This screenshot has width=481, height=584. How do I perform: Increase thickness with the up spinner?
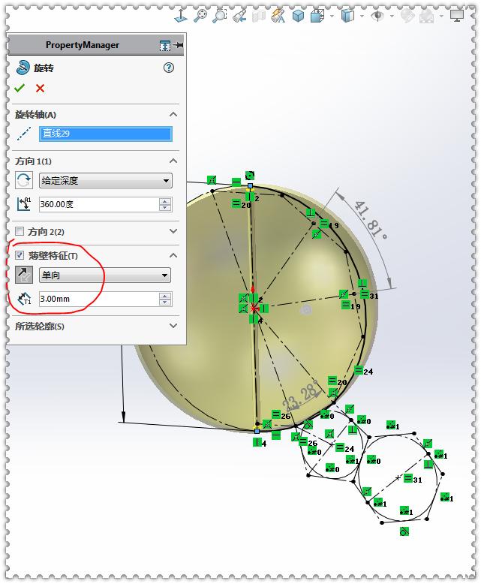coord(165,295)
